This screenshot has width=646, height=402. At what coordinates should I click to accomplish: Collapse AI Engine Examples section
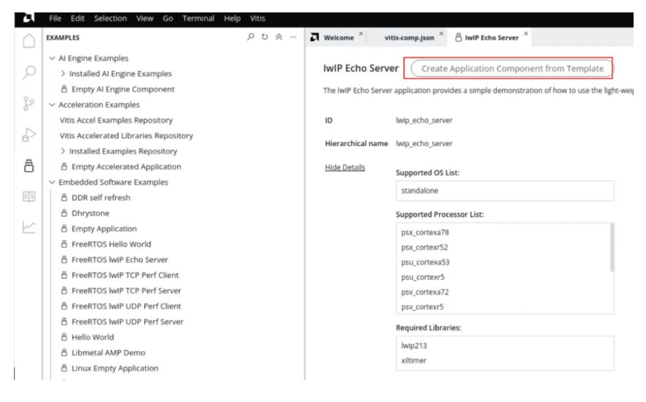pyautogui.click(x=52, y=58)
